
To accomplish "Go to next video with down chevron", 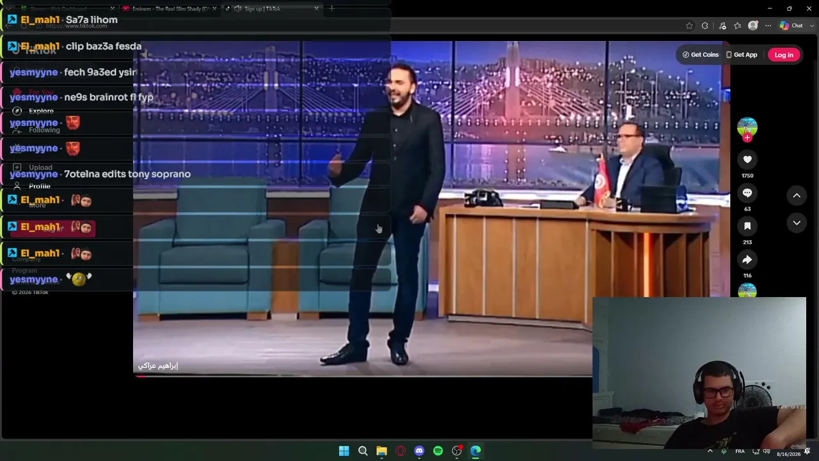I will (x=797, y=223).
